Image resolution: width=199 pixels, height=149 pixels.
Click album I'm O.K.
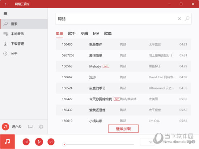pyautogui.click(x=154, y=121)
